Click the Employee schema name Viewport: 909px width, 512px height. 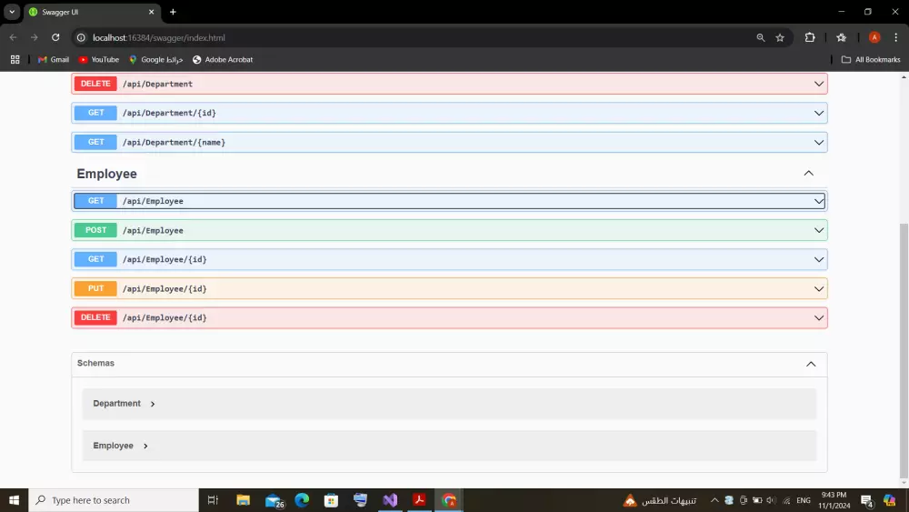[x=113, y=446]
